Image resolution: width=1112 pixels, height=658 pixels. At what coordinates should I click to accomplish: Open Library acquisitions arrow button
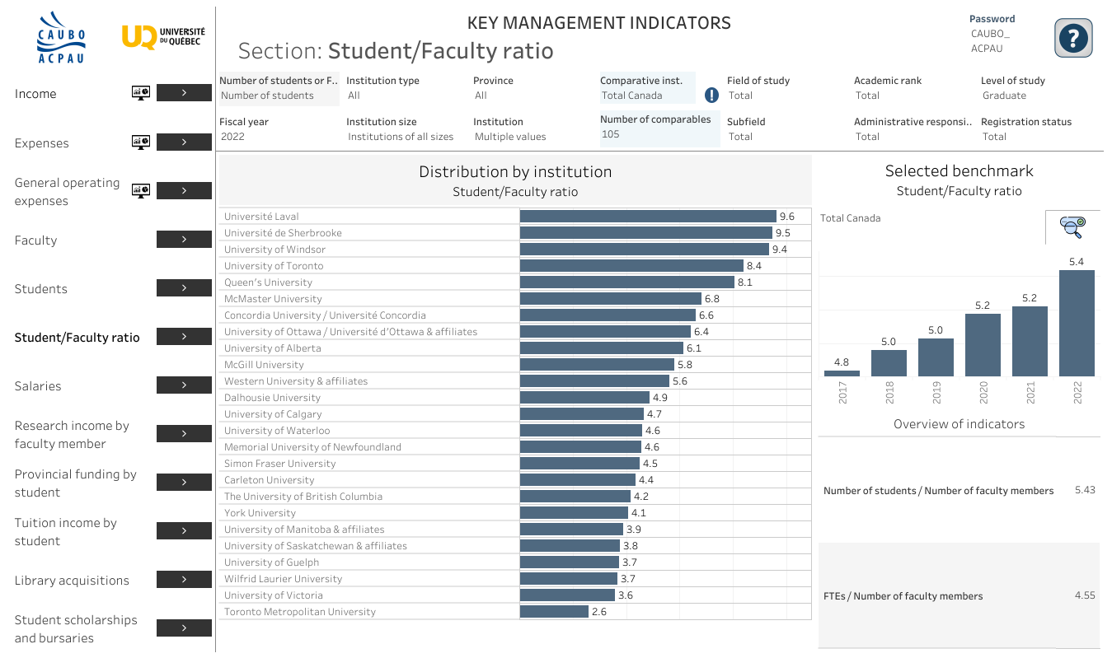tap(184, 580)
